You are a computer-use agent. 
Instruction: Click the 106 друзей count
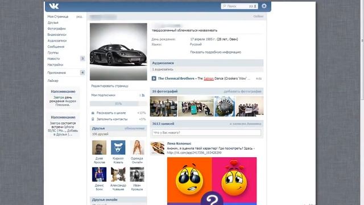click(x=100, y=134)
